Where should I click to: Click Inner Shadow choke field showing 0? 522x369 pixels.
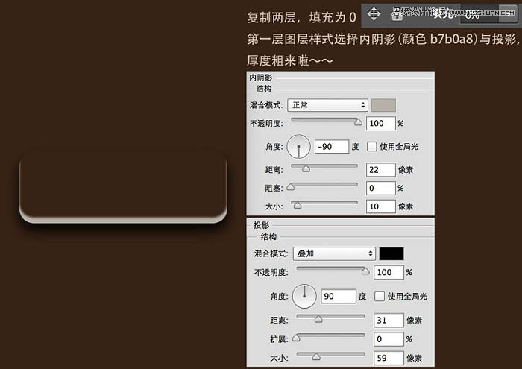[x=381, y=189]
